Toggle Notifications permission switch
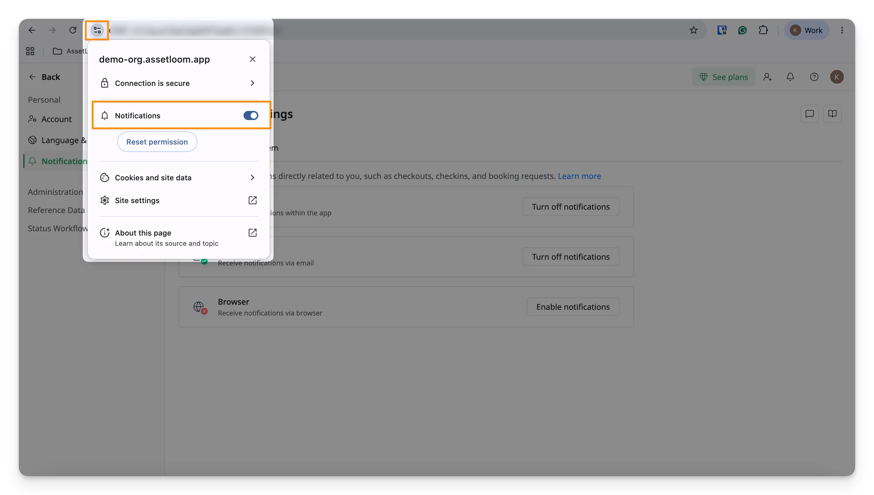874x495 pixels. [251, 115]
